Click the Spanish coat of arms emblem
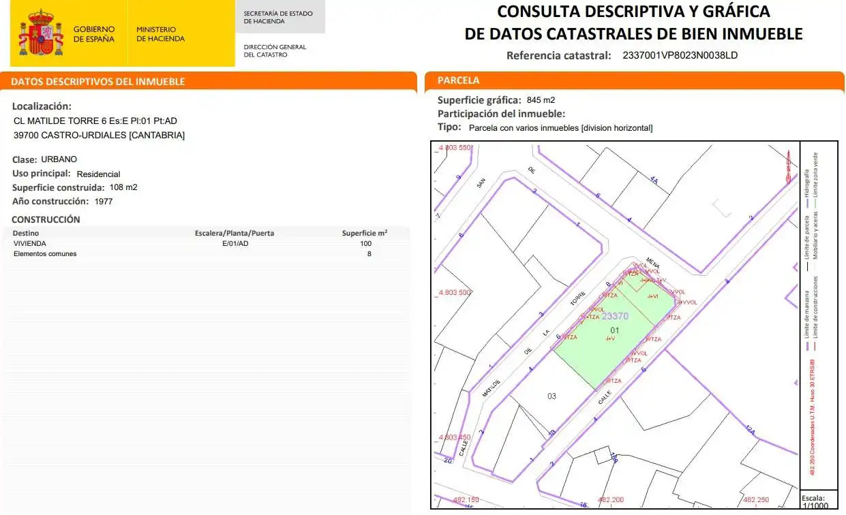This screenshot has height=515, width=846. coord(41,33)
